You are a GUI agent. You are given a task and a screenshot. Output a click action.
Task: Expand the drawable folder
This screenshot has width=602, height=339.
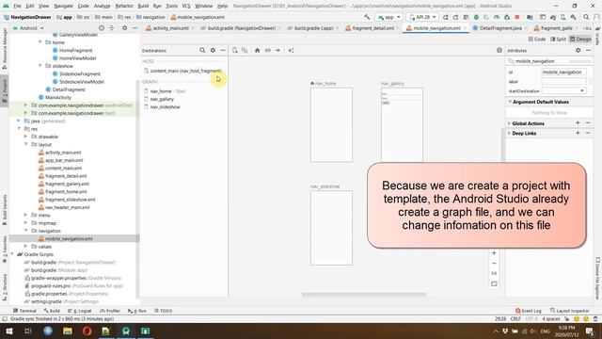coord(25,137)
